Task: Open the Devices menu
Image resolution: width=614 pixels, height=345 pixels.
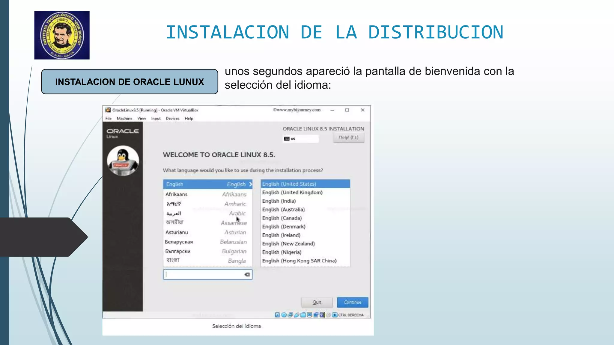Action: pyautogui.click(x=173, y=119)
